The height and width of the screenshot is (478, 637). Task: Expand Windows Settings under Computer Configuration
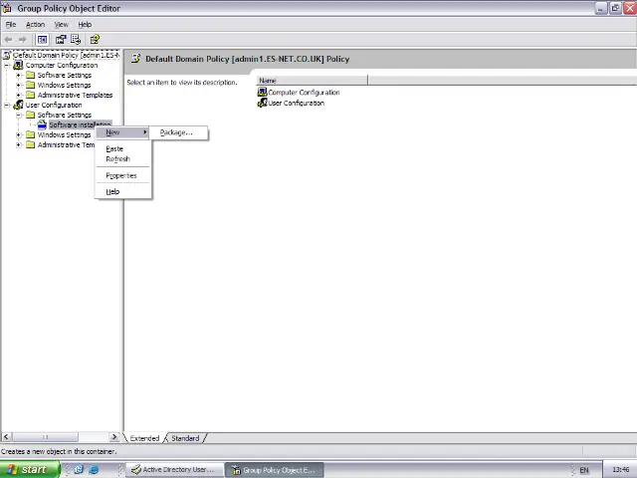pos(19,85)
